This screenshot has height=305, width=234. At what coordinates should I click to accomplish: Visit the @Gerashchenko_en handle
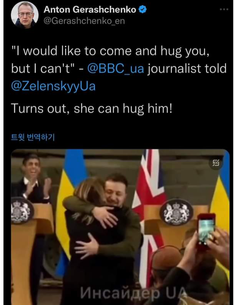click(84, 21)
